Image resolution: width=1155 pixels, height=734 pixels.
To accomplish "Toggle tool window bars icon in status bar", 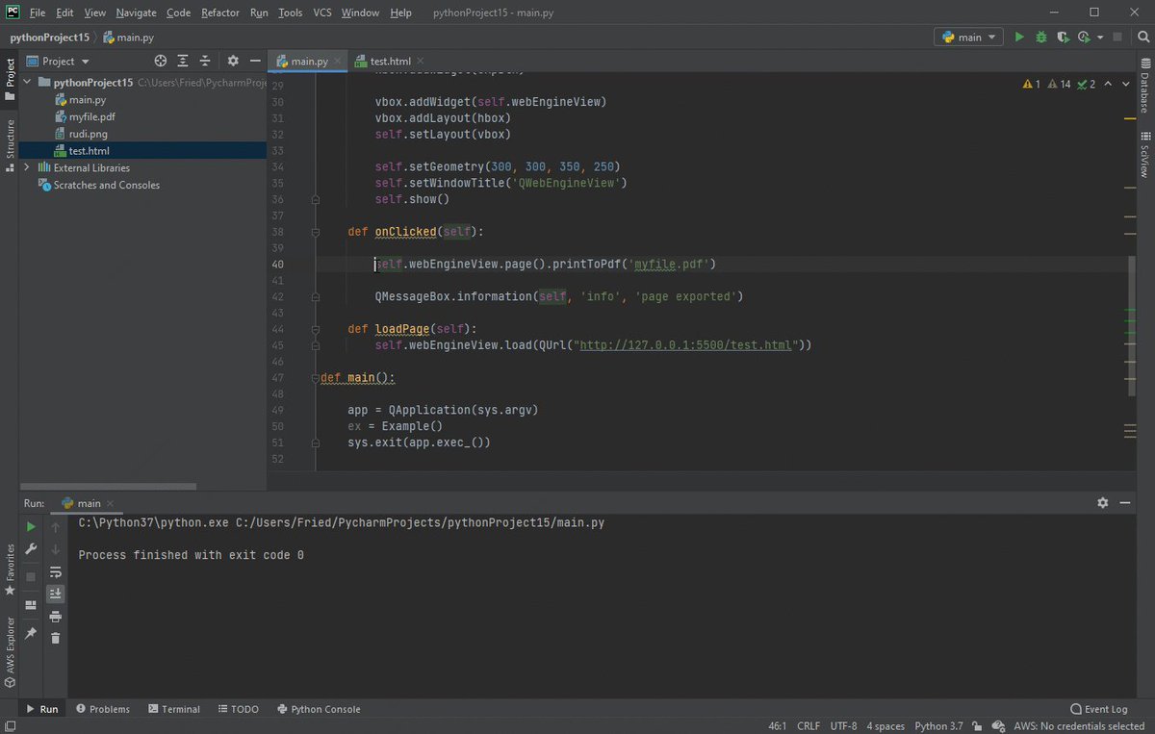I will coord(11,726).
